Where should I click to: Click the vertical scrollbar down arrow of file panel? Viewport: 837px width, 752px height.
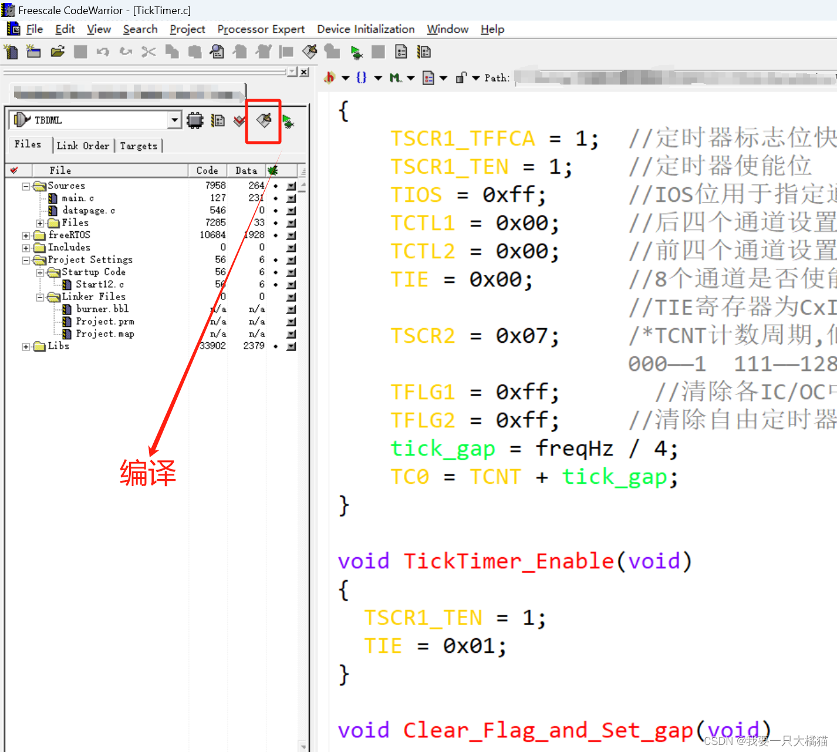point(303,746)
